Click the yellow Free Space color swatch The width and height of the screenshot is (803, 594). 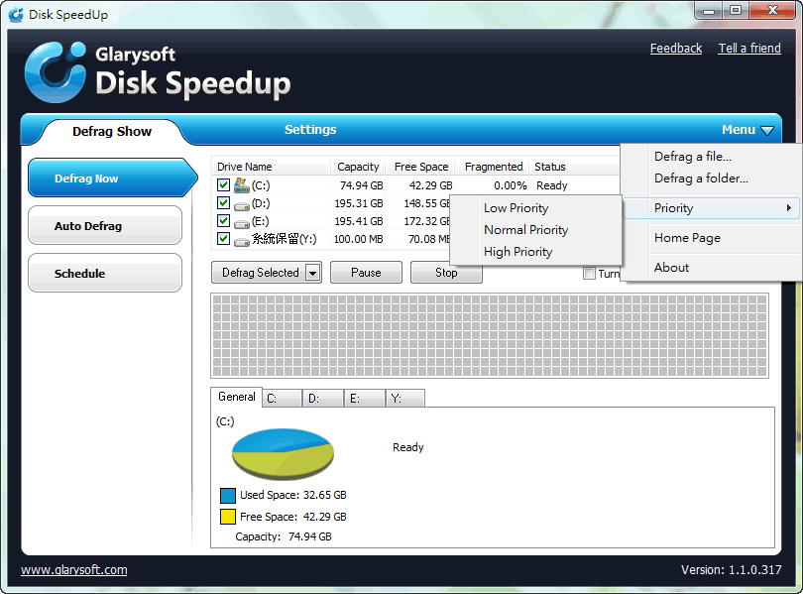[228, 517]
